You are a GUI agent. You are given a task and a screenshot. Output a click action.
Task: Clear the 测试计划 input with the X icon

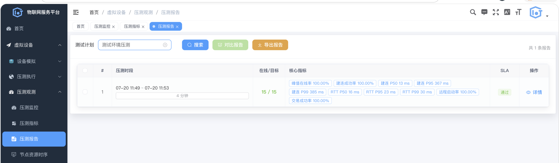(165, 45)
